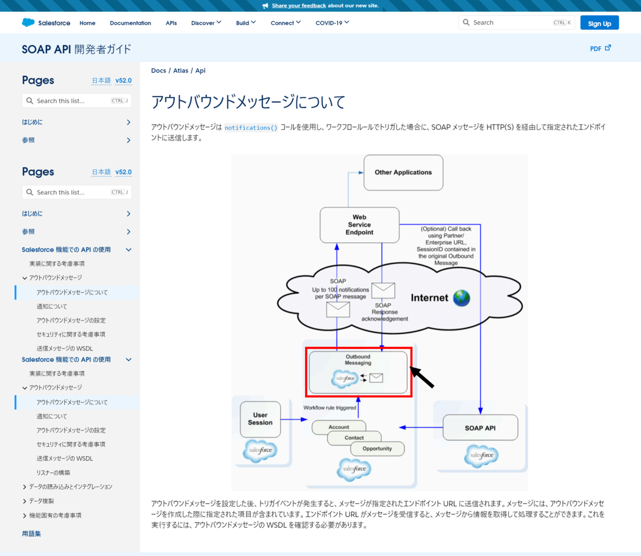Expand データ複製 tree node
This screenshot has height=556, width=641.
click(x=25, y=501)
